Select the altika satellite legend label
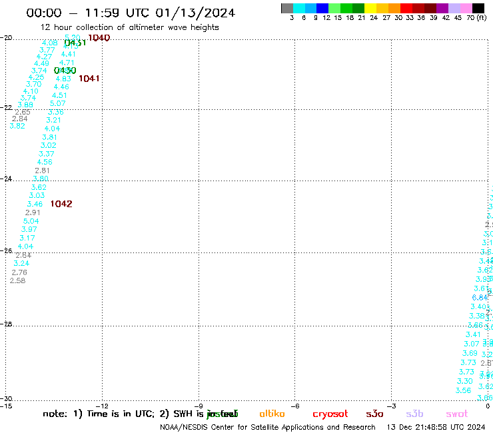 [272, 414]
